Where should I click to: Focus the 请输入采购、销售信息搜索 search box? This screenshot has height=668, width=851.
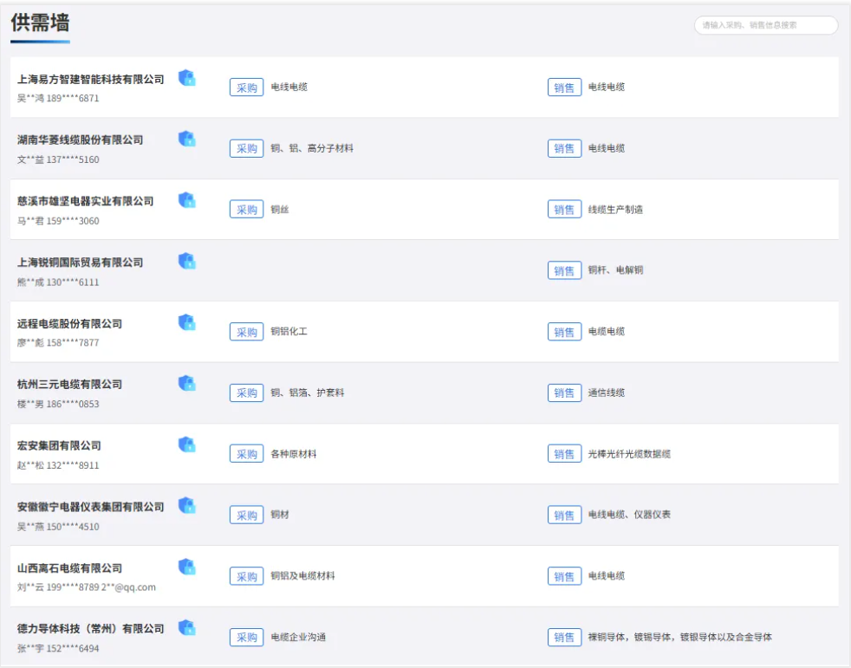pos(766,25)
